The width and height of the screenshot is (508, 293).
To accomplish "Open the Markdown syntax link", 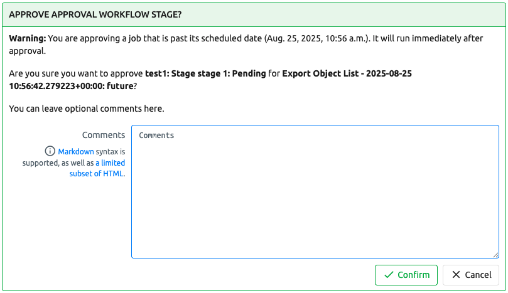I will 76,152.
